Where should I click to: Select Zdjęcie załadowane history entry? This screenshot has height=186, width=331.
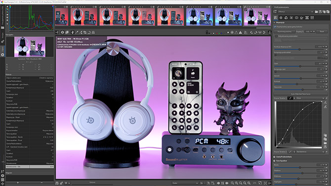pyautogui.click(x=30, y=78)
